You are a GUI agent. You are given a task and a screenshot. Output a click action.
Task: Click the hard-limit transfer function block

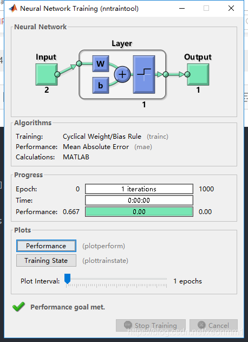pyautogui.click(x=144, y=74)
